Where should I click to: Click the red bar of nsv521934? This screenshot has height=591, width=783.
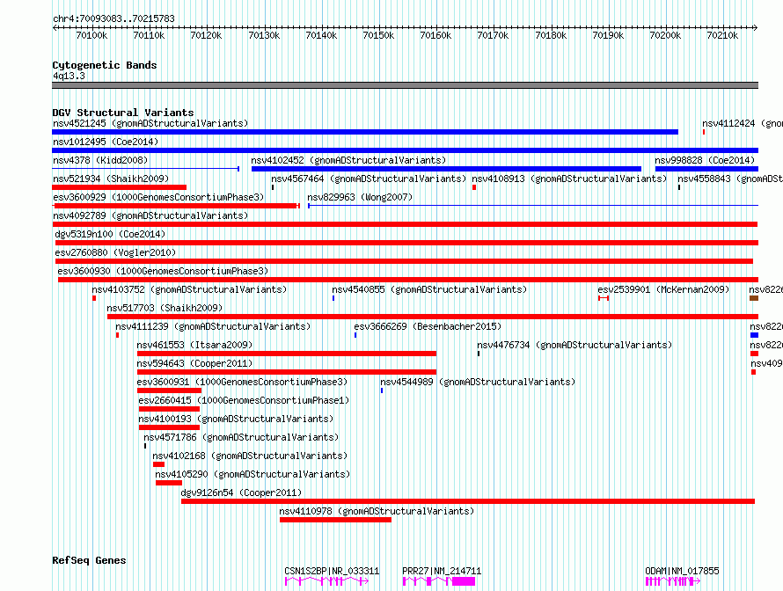click(120, 187)
